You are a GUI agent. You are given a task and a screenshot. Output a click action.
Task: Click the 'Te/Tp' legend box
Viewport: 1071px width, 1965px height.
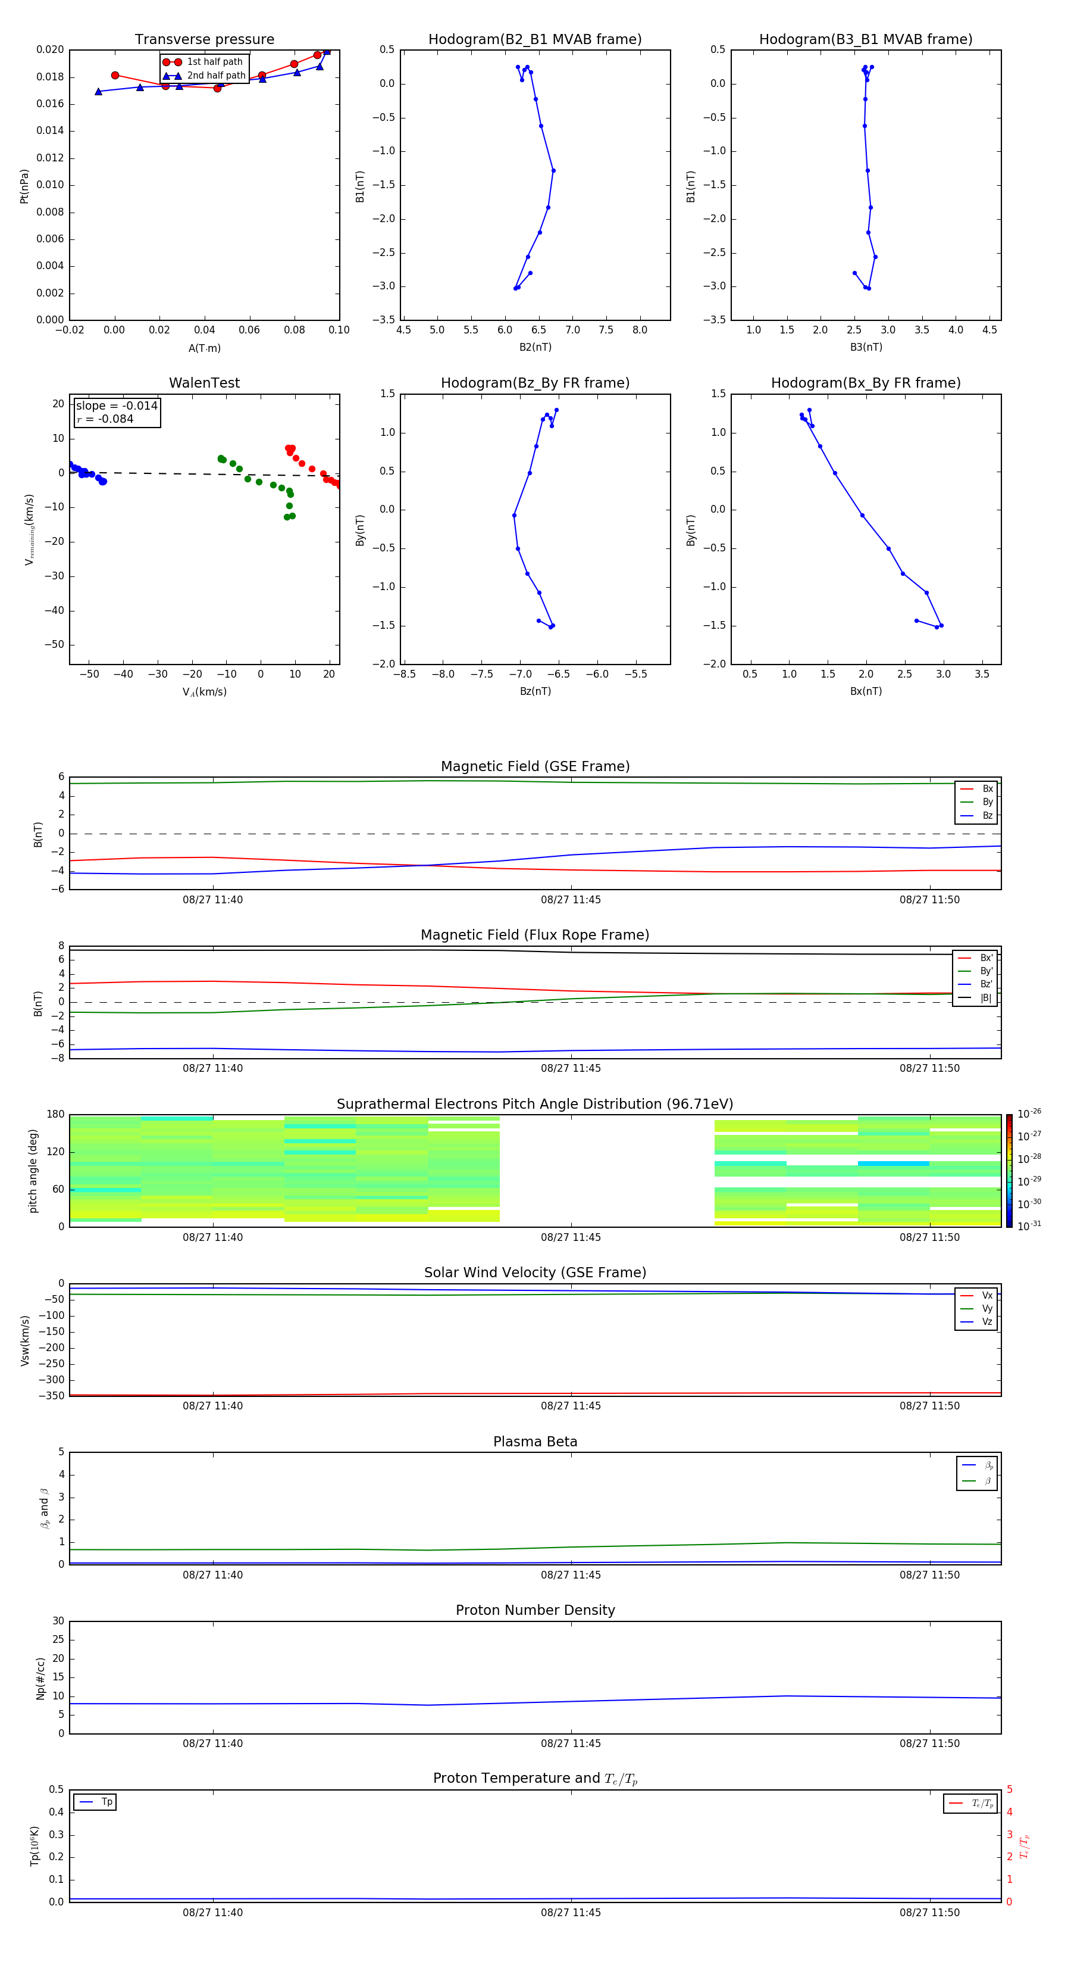tap(970, 1803)
